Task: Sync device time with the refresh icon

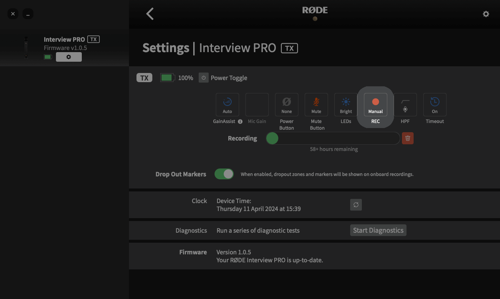Action: tap(356, 204)
